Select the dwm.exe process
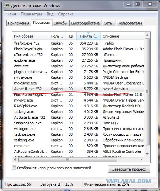160x191 pixels. pyautogui.click(x=78, y=66)
